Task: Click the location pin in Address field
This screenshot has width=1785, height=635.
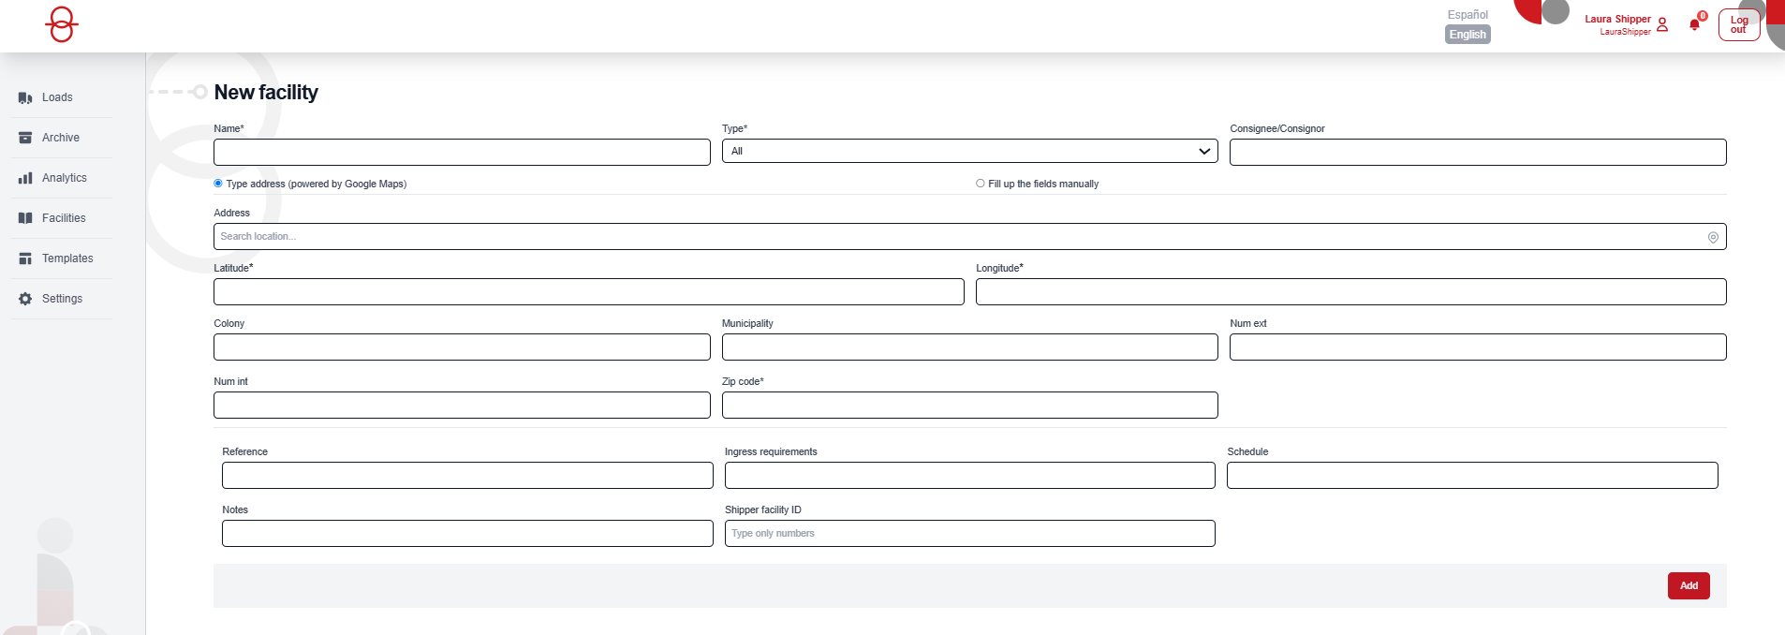Action: pyautogui.click(x=1713, y=237)
